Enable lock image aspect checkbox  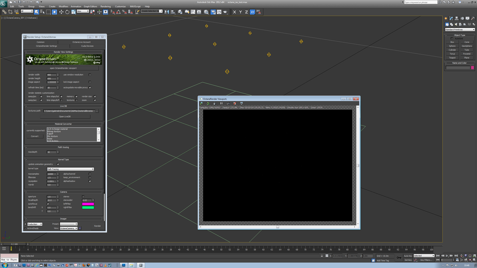click(90, 82)
